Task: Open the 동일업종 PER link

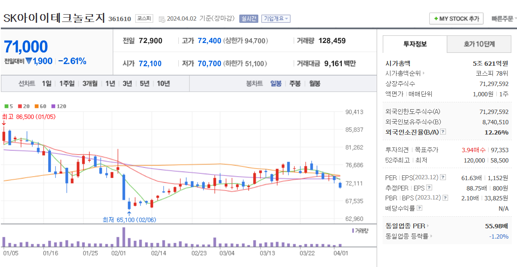Action: pyautogui.click(x=407, y=226)
